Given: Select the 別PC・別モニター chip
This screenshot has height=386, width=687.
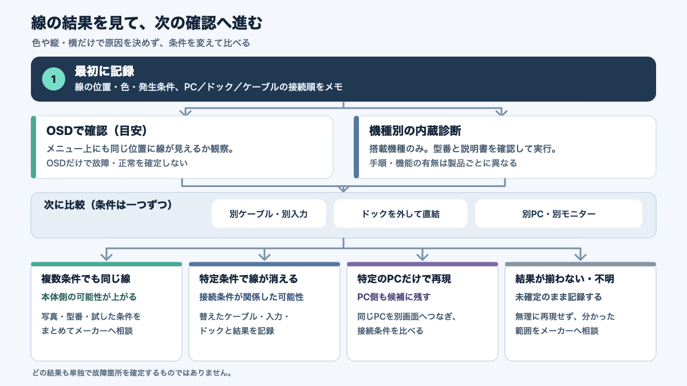Looking at the screenshot, I should tap(559, 214).
